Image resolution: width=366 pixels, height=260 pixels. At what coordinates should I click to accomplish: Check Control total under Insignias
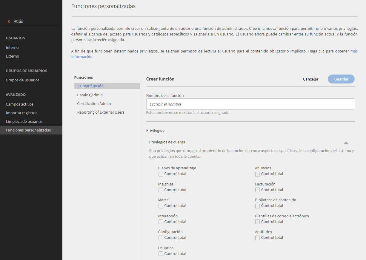[x=161, y=190]
